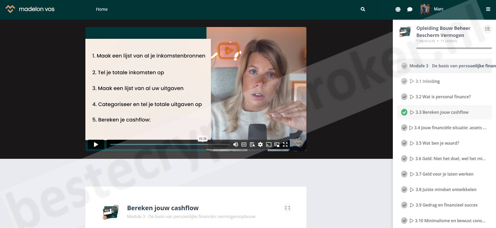Open lesson 3.7 Geld voor je laten werken
The image size is (496, 228).
[444, 174]
